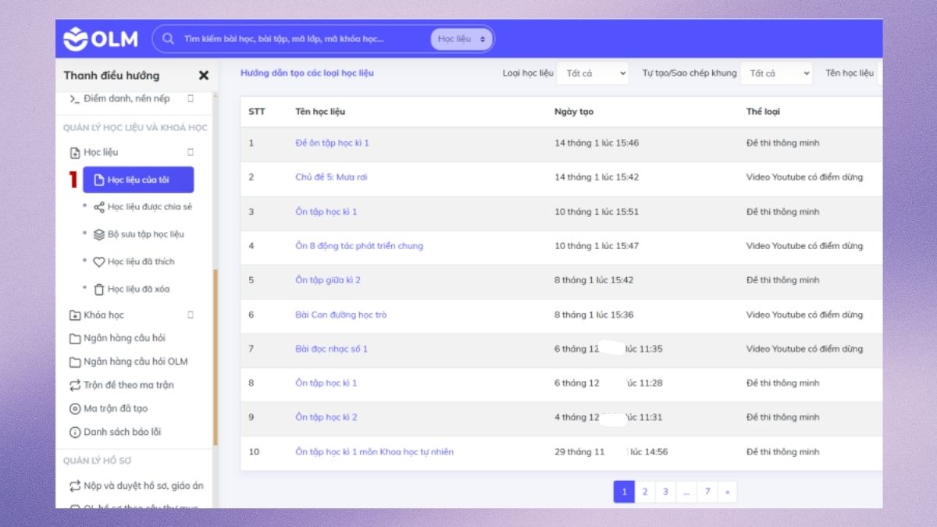Click the Ngày tạo column header

574,112
